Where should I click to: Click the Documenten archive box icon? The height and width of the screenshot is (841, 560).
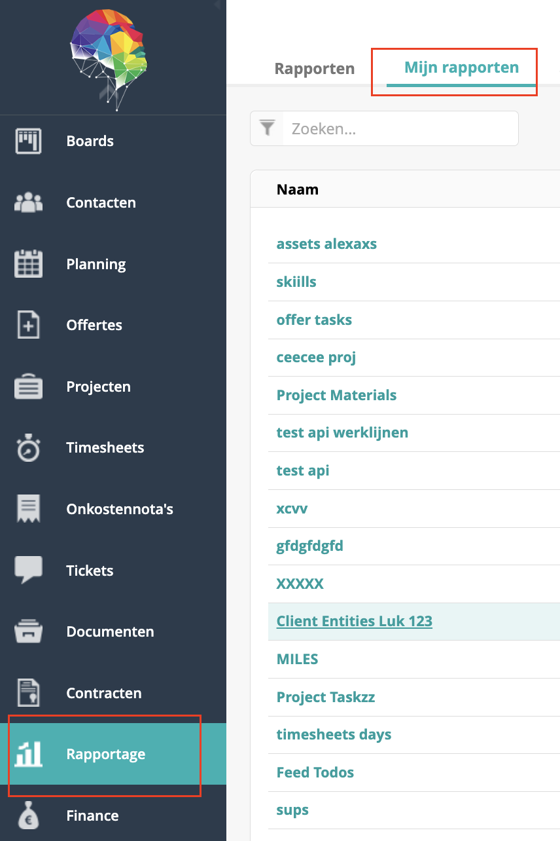click(x=28, y=631)
